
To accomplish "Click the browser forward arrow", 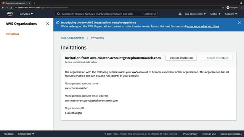I will (x=7, y=8).
